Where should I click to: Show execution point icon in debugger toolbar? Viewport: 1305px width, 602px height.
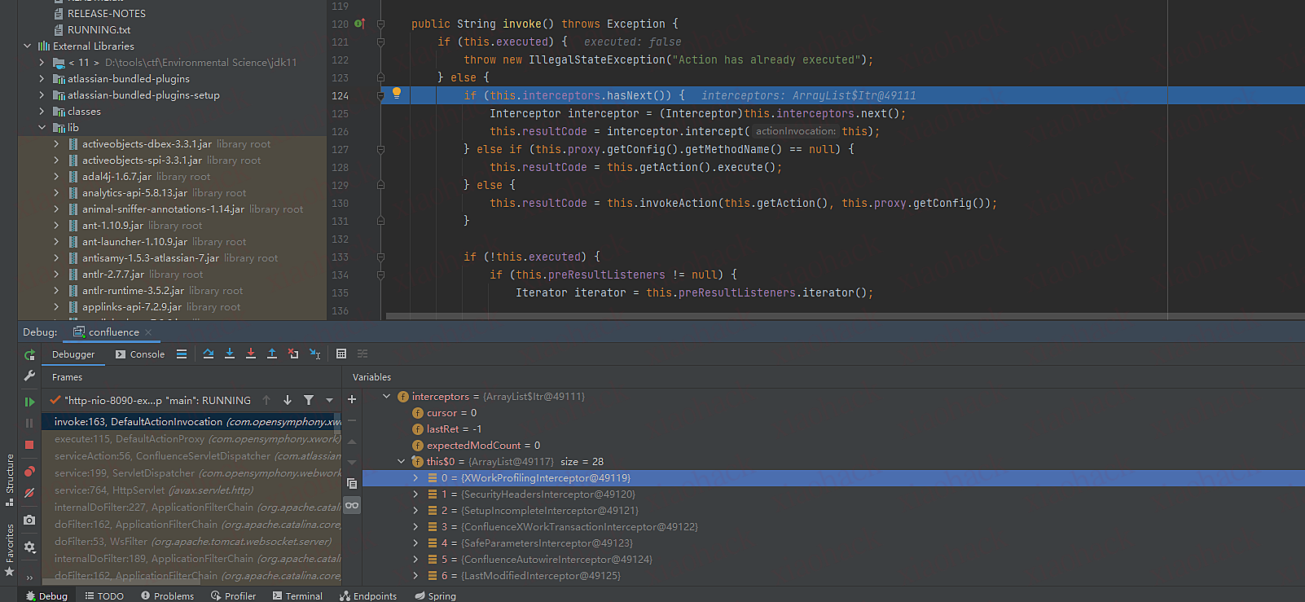(x=182, y=354)
